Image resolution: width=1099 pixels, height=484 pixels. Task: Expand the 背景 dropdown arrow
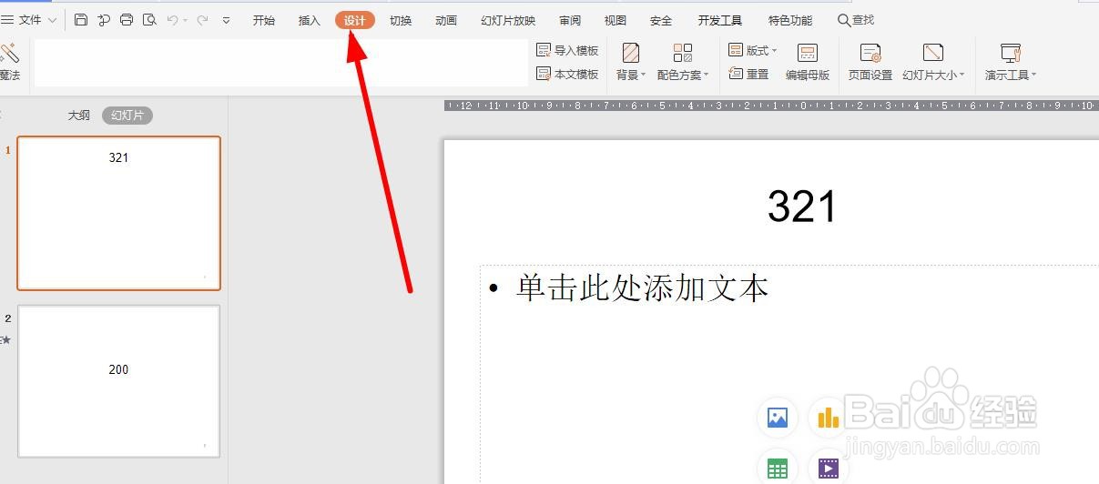pos(643,76)
